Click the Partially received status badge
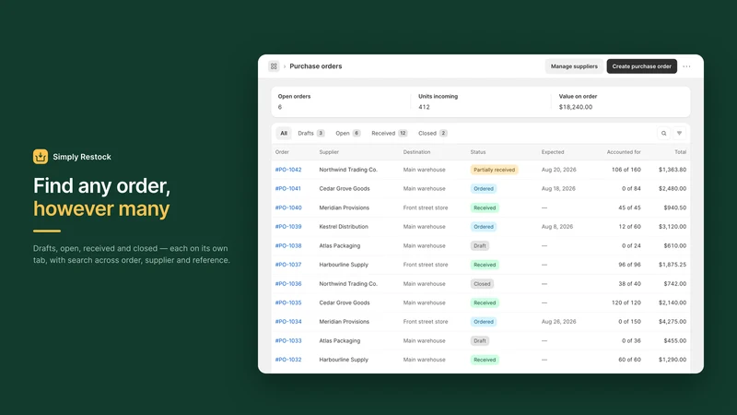This screenshot has width=737, height=415. pos(494,170)
